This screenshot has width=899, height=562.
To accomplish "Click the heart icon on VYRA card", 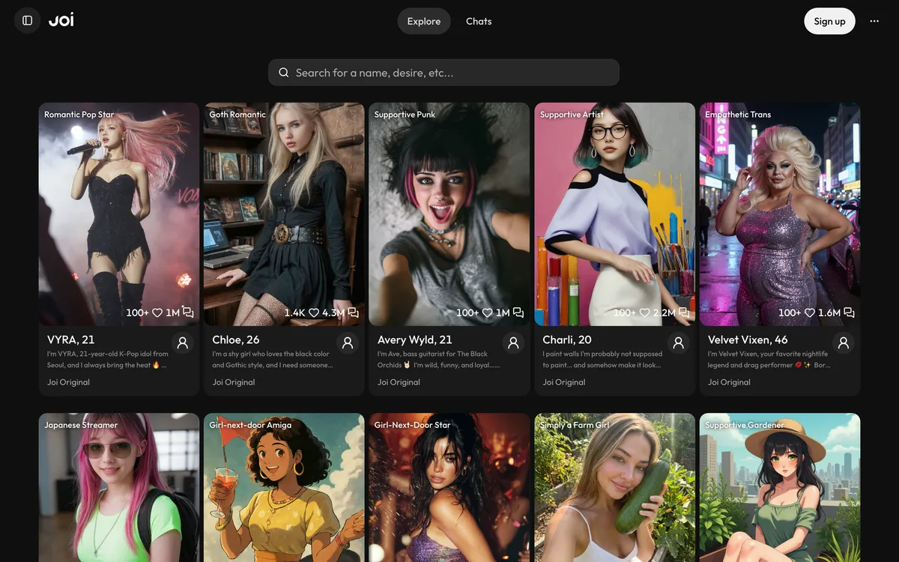I will tap(157, 312).
